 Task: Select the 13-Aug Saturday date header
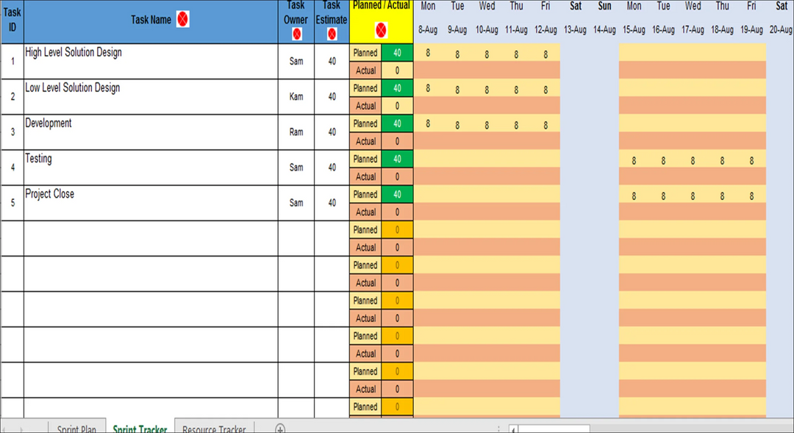(x=575, y=30)
